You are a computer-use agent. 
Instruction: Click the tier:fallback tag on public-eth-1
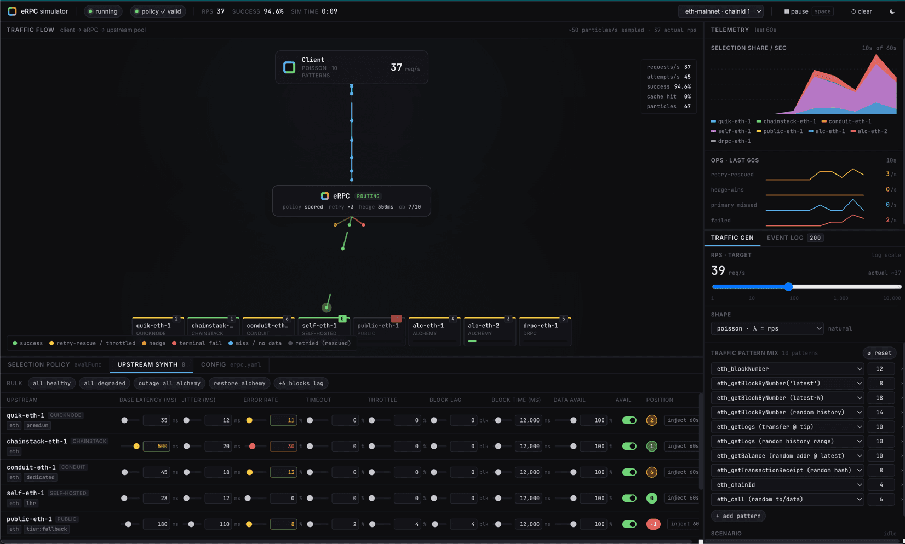(x=47, y=529)
